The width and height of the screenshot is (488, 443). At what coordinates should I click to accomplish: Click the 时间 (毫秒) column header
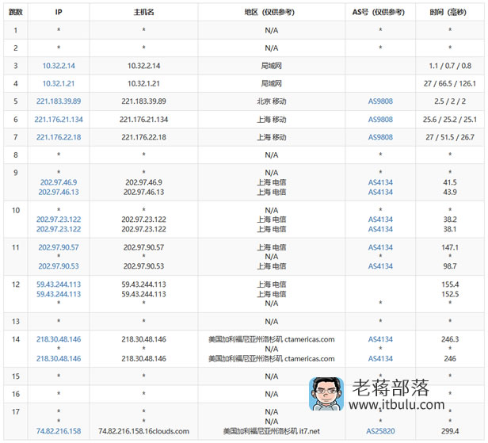pos(448,12)
